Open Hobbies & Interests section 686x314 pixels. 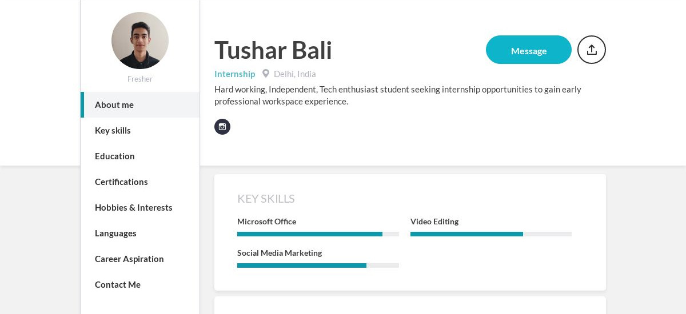pyautogui.click(x=133, y=208)
